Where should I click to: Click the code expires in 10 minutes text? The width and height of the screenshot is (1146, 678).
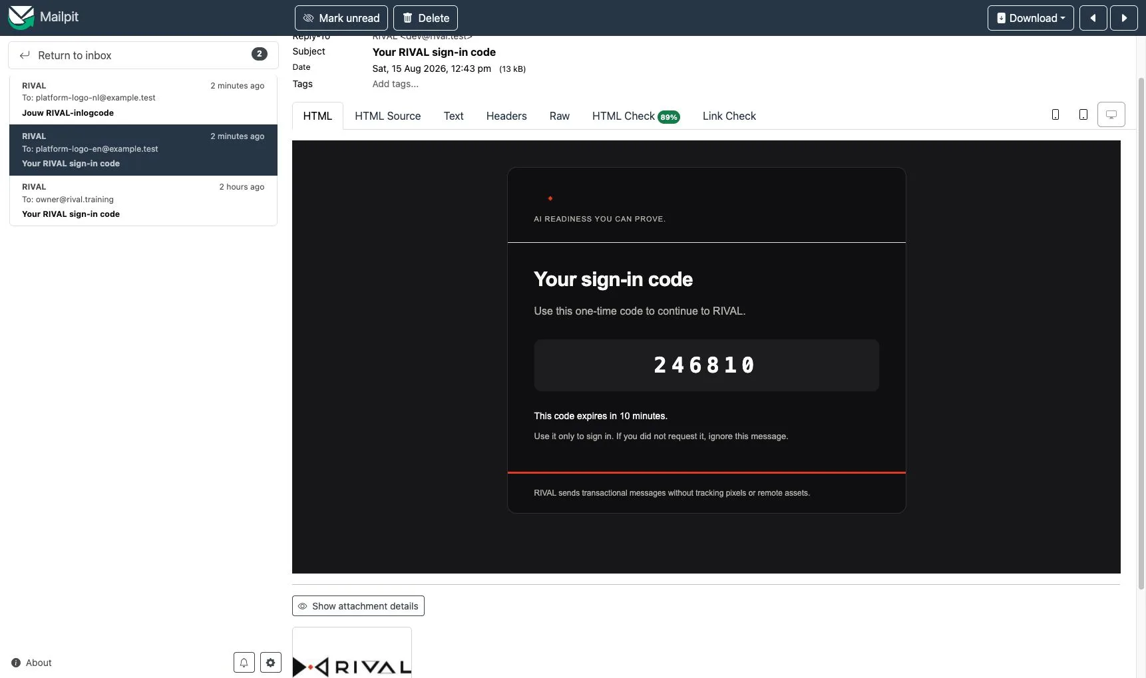600,416
